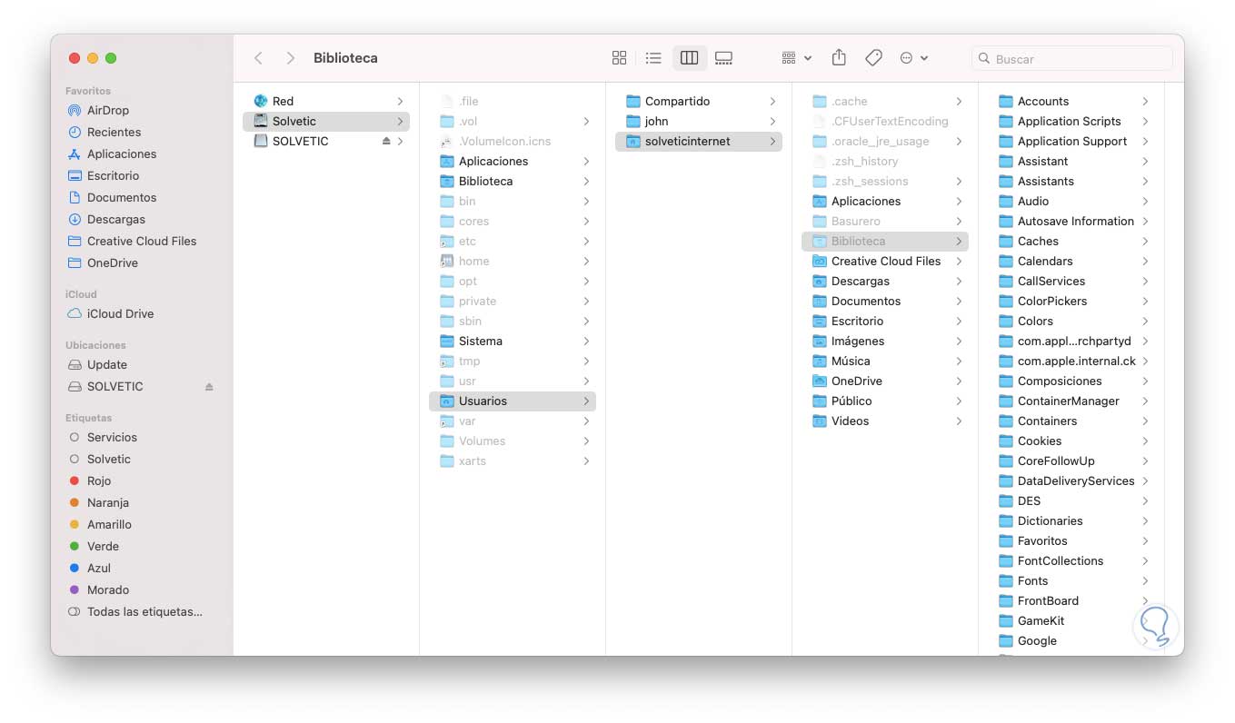The width and height of the screenshot is (1235, 723).
Task: Open the Calendars folder
Action: (x=1071, y=261)
